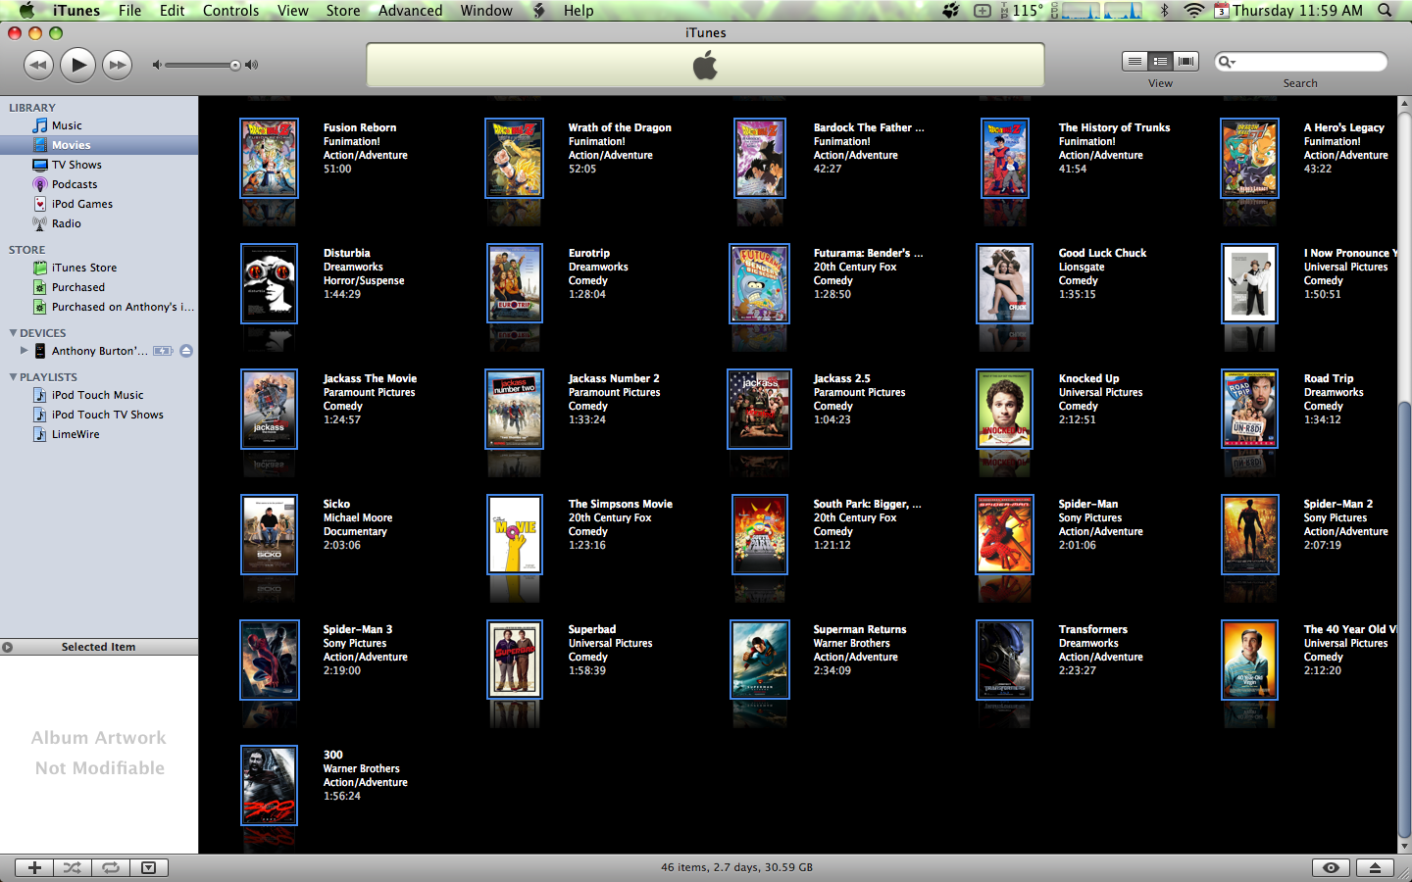Viewport: 1412px width, 882px height.
Task: Eject Anthony Burton's device
Action: pyautogui.click(x=186, y=351)
